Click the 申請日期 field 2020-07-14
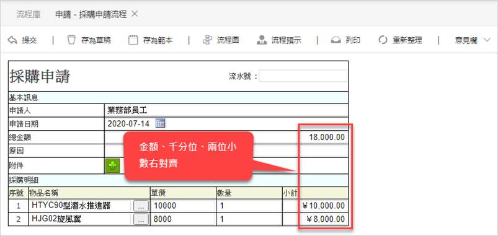 (128, 124)
